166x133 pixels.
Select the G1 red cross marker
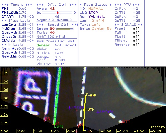(x=16, y=105)
